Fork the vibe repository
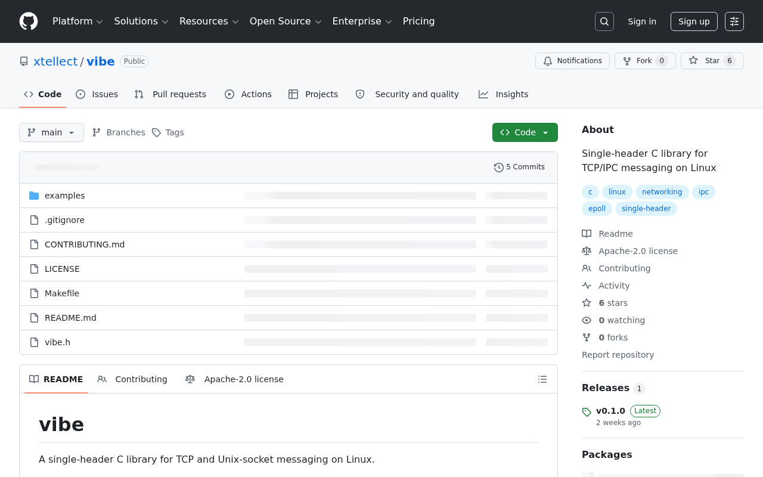Image resolution: width=763 pixels, height=477 pixels. click(x=645, y=61)
